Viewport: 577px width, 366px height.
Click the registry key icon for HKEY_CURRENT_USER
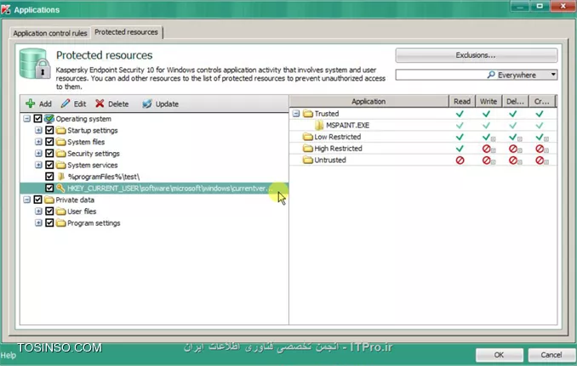click(60, 189)
